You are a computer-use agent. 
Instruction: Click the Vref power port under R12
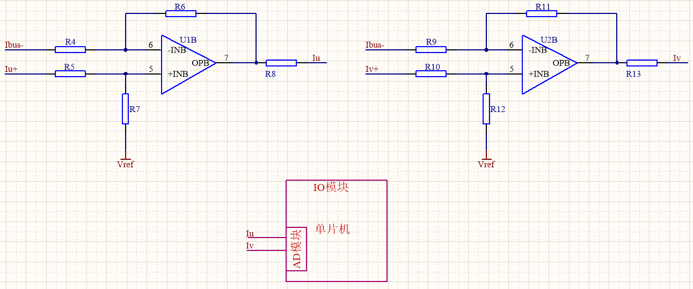coord(486,163)
